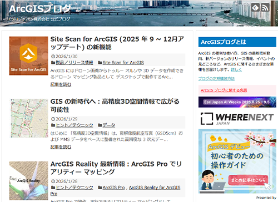Select folder icon beside Site Scan for ArcGIS tag
278x202 pixels.
coord(100,63)
